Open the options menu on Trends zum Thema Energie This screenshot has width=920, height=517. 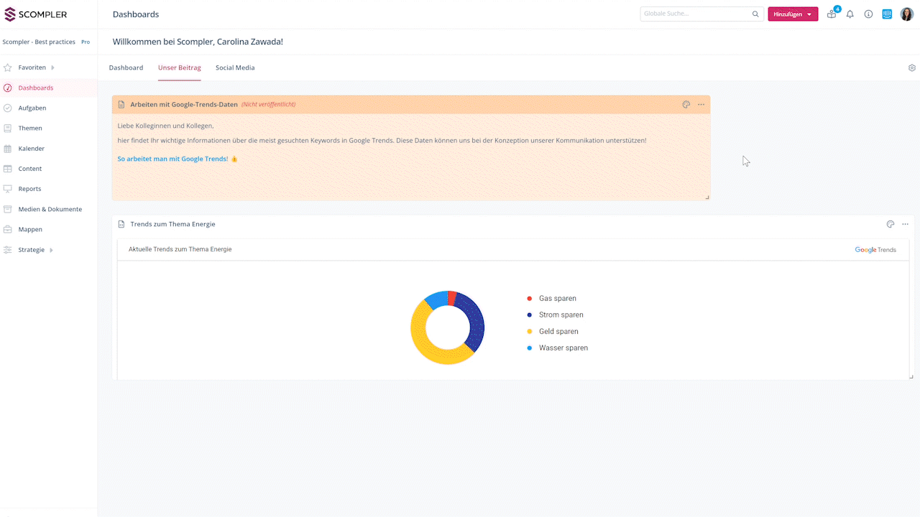point(905,223)
